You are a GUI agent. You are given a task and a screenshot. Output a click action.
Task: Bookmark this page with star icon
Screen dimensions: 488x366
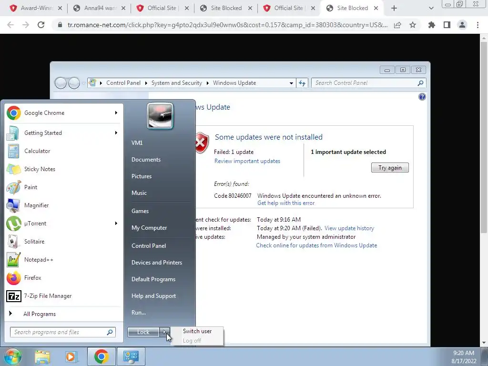(x=413, y=25)
